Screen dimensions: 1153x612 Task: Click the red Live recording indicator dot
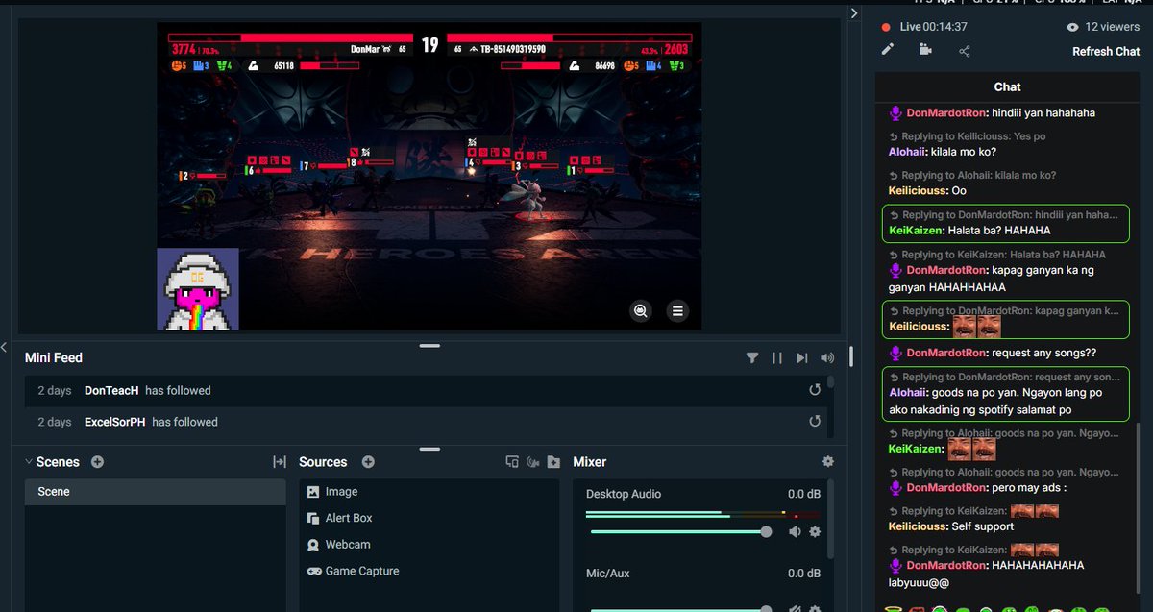[886, 28]
